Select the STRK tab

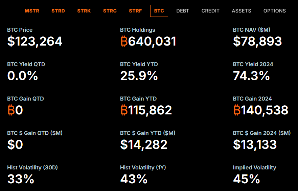(x=84, y=11)
